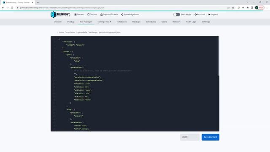Click the "permissions.addpermission" line
The height and width of the screenshot is (152, 270).
point(87,77)
